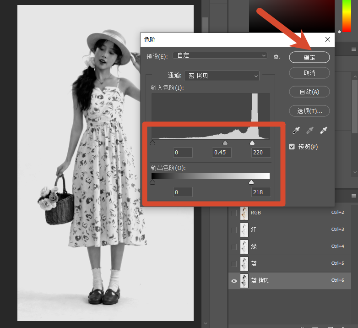The height and width of the screenshot is (328, 358).
Task: Select the 蓝 拷贝 channel name
Action: [260, 280]
